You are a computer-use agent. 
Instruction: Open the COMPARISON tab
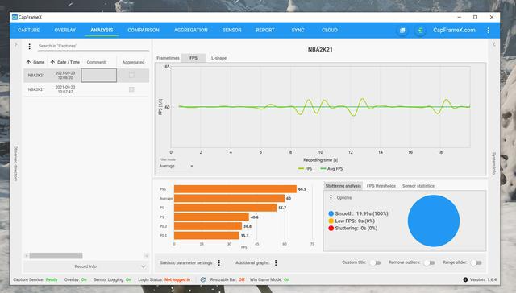point(144,31)
